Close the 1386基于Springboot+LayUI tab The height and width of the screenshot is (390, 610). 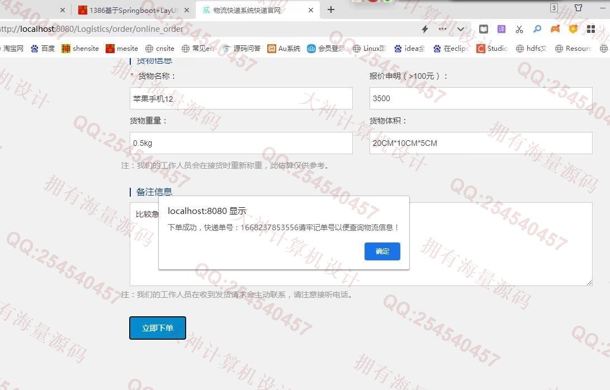[187, 10]
